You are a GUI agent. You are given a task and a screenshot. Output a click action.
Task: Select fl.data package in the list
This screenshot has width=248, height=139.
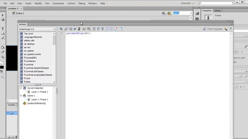[27, 82]
